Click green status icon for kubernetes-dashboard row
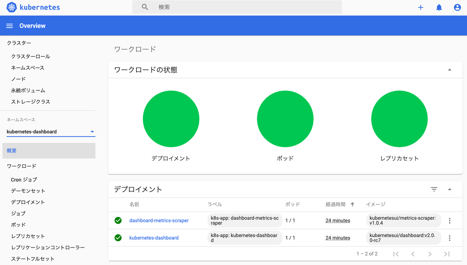Viewport: 467px width, 265px height. [118, 238]
